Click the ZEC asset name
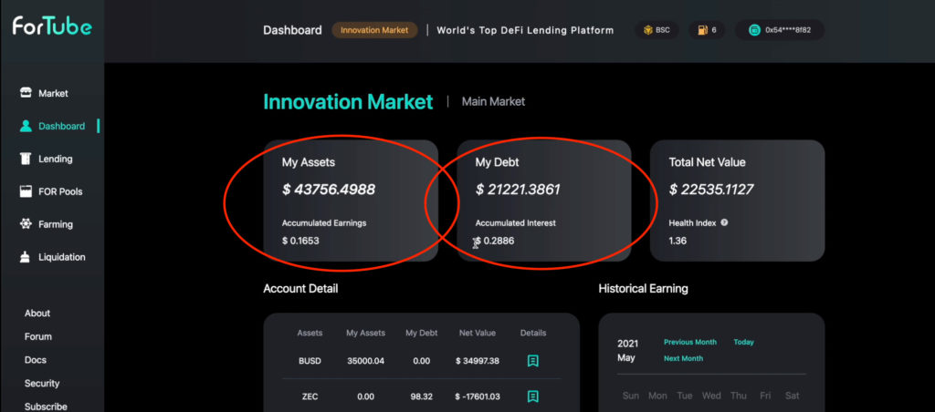 coord(310,396)
